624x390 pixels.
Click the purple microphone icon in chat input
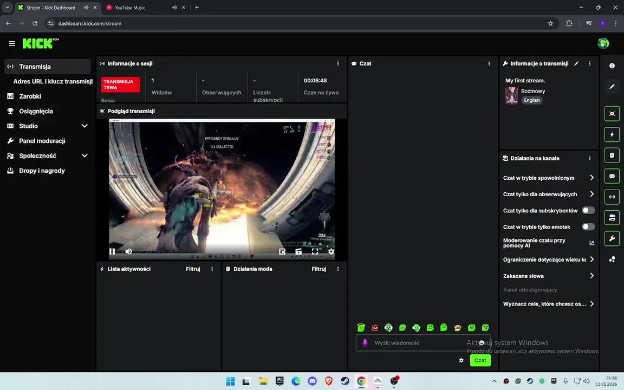click(x=365, y=343)
